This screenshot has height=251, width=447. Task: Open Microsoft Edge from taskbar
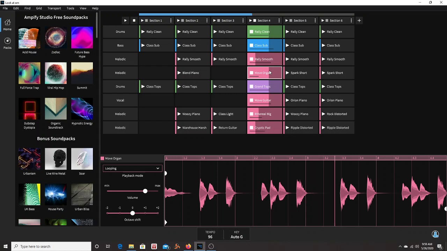[x=120, y=246]
